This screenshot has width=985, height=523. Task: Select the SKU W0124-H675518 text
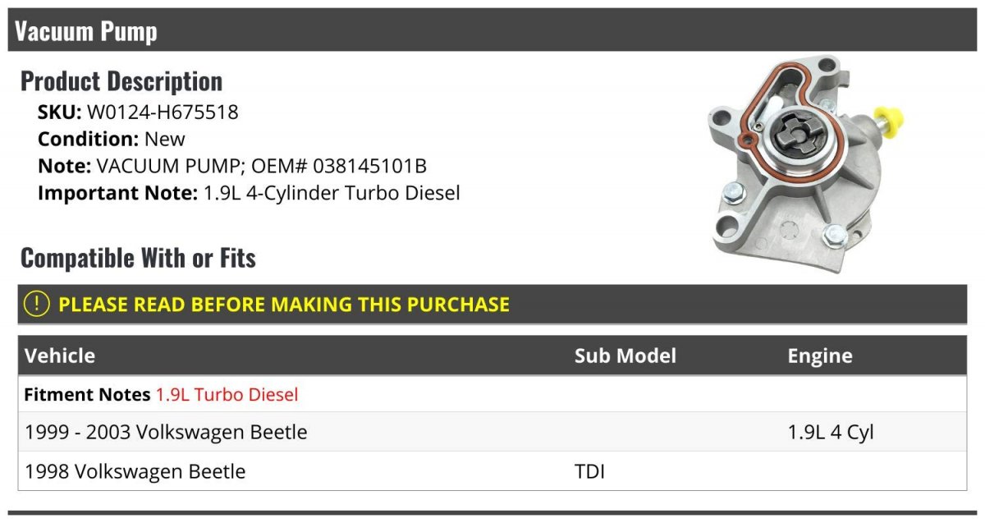coord(163,112)
